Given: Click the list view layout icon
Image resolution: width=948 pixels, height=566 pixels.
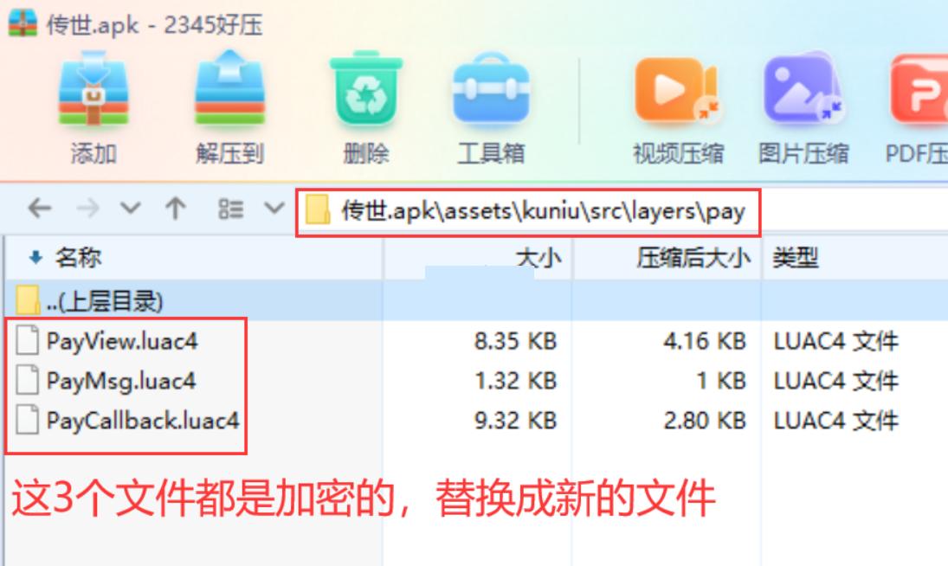Looking at the screenshot, I should tap(230, 209).
